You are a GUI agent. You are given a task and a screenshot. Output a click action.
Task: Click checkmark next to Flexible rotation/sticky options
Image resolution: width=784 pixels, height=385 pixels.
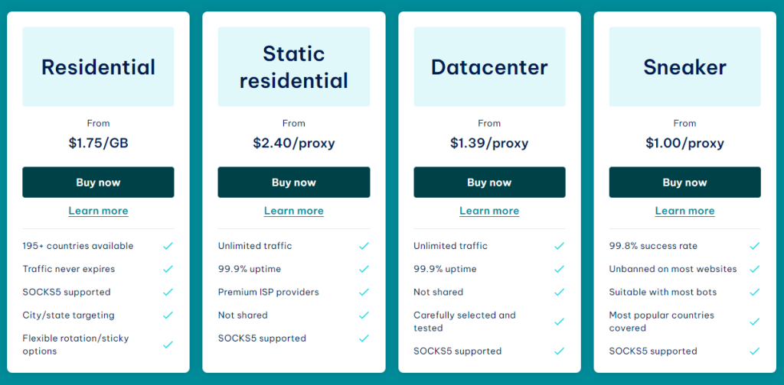(x=168, y=345)
